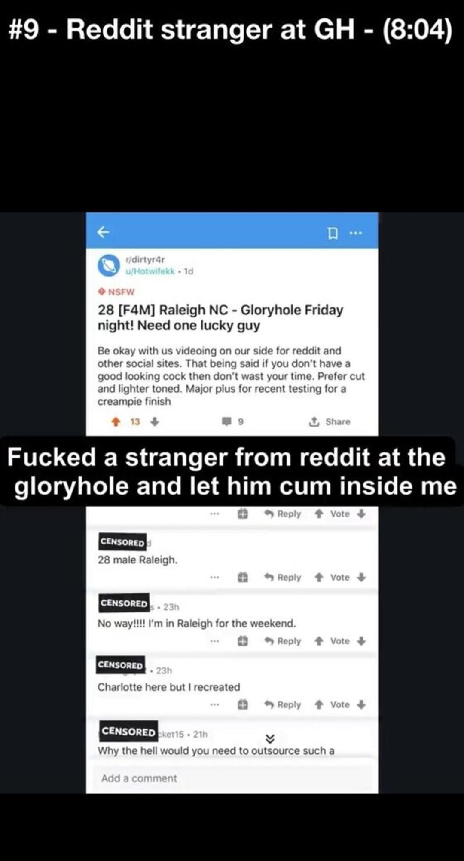The height and width of the screenshot is (861, 464).
Task: Give award on 'No way!!!!' comment
Action: (243, 641)
